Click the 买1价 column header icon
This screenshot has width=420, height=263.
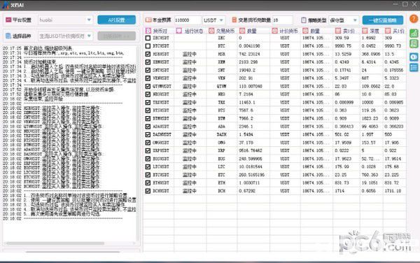(388, 31)
